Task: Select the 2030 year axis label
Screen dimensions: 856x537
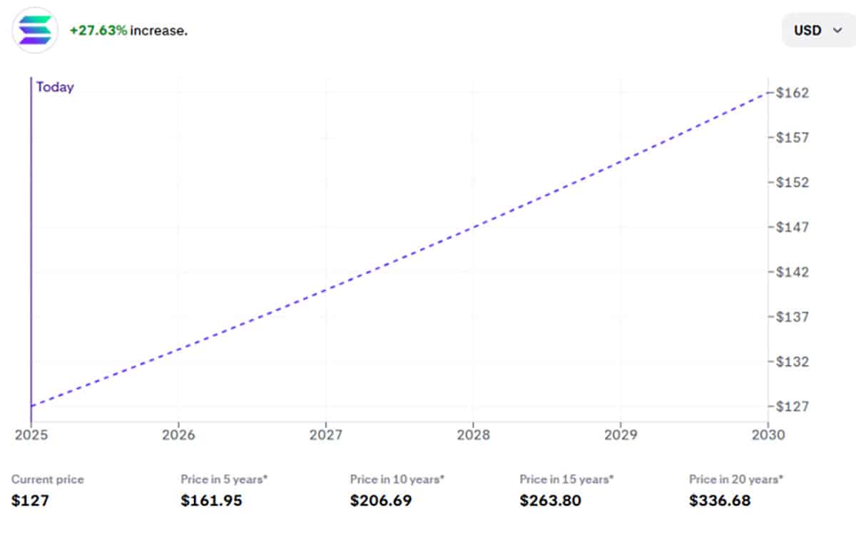Action: [x=768, y=434]
